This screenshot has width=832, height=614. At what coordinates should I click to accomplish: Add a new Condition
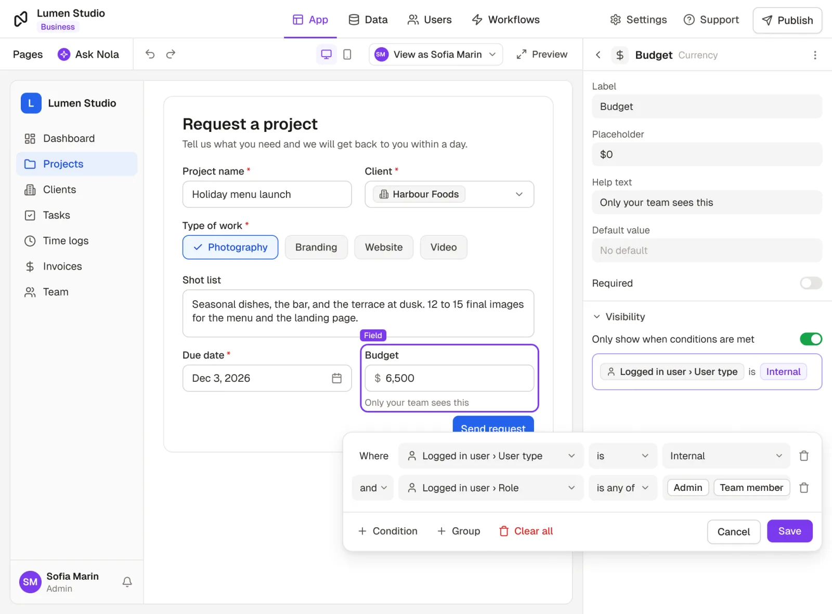tap(388, 531)
